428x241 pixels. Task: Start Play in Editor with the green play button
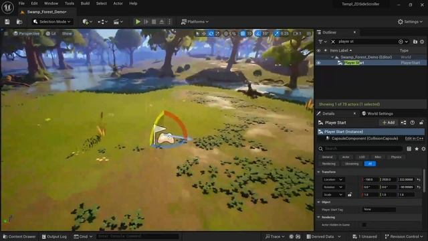coord(138,21)
